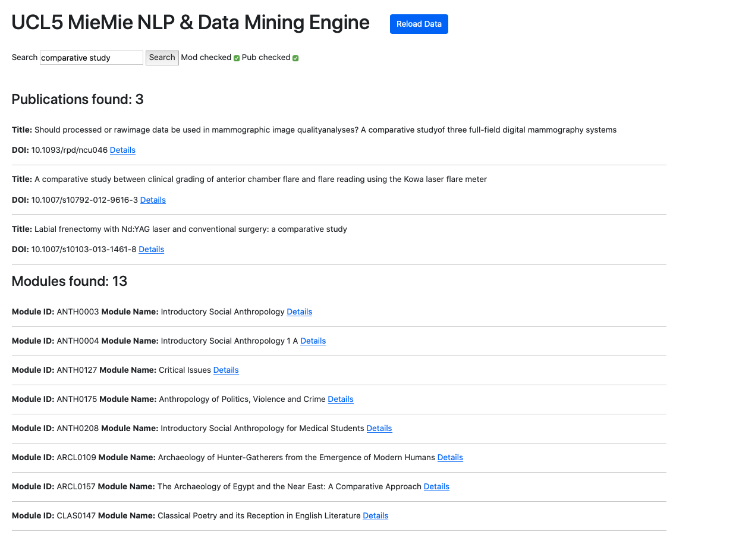Open Details for module ANTH0175
The image size is (736, 541).
[x=341, y=399]
